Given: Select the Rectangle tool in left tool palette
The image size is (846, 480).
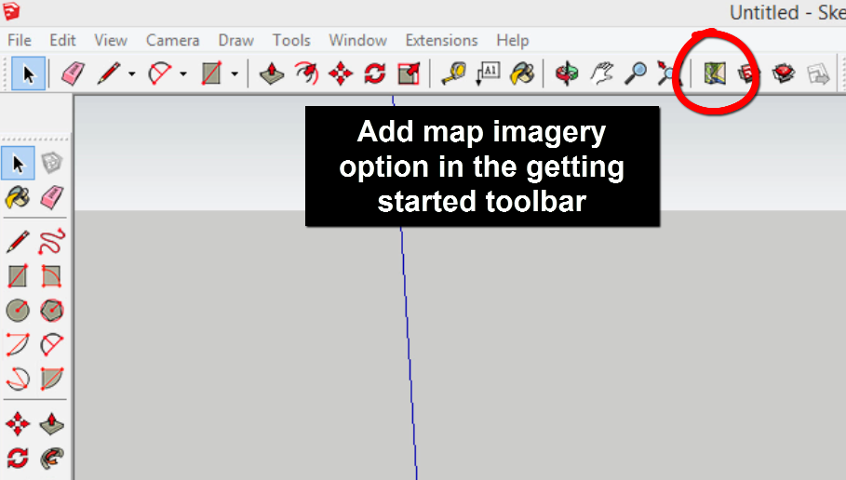Looking at the screenshot, I should (18, 276).
